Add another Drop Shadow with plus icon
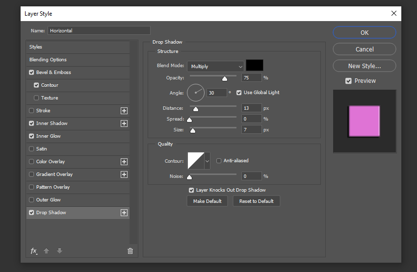 (124, 213)
